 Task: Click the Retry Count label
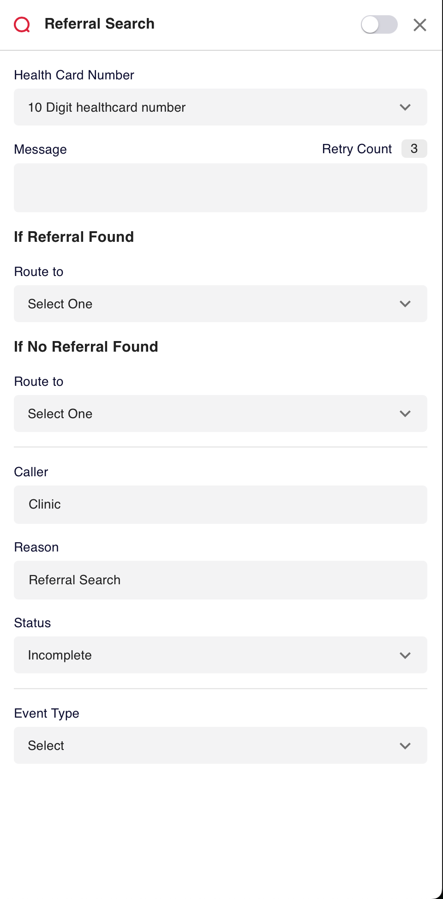(x=357, y=149)
